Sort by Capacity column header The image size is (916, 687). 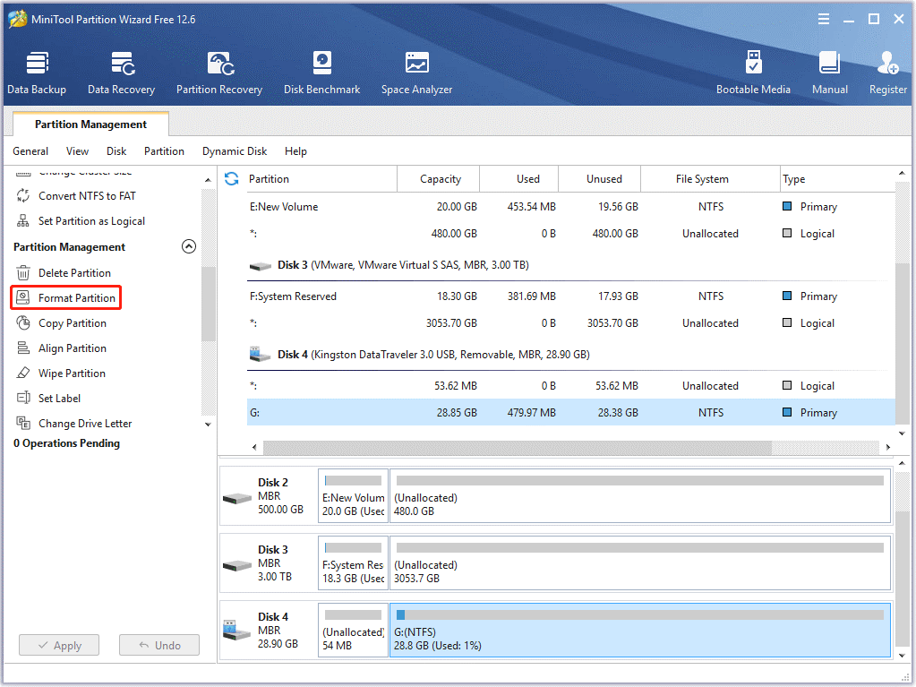(440, 179)
